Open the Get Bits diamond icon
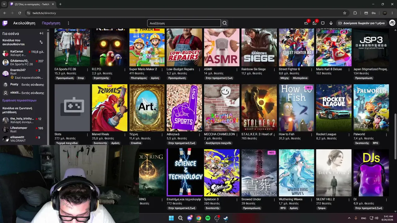Image resolution: width=397 pixels, height=223 pixels. coord(331,23)
